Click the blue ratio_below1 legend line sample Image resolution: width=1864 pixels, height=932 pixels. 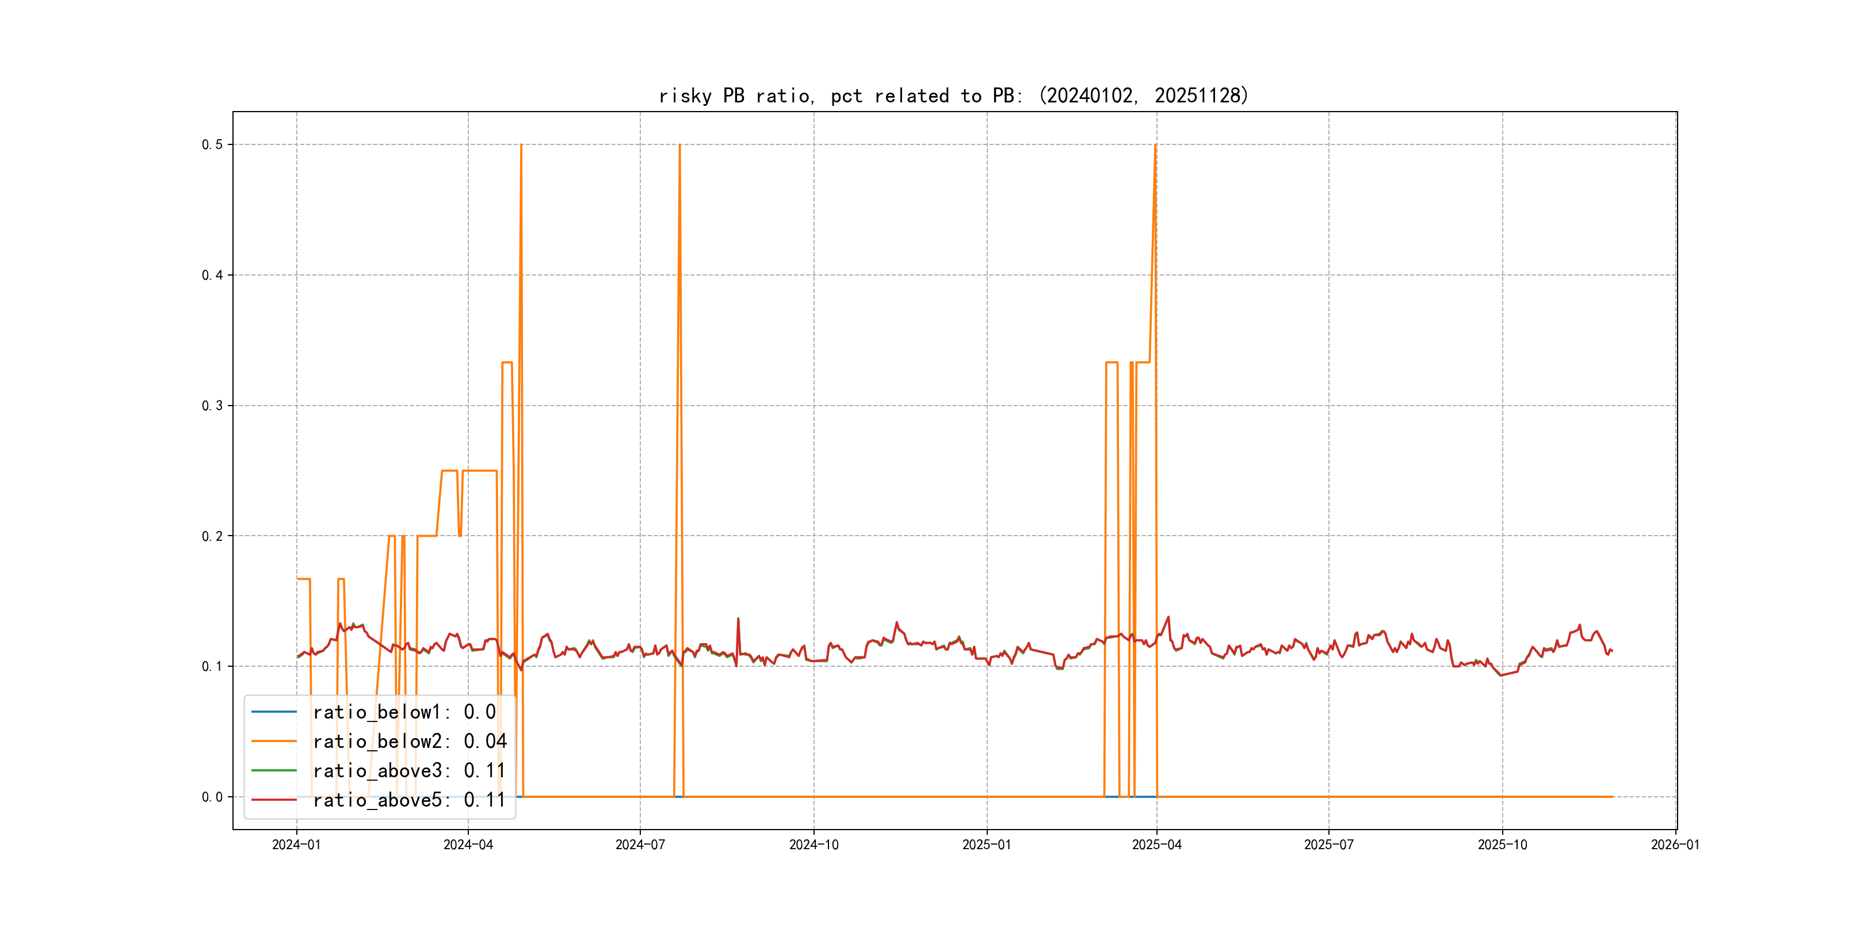pyautogui.click(x=273, y=712)
